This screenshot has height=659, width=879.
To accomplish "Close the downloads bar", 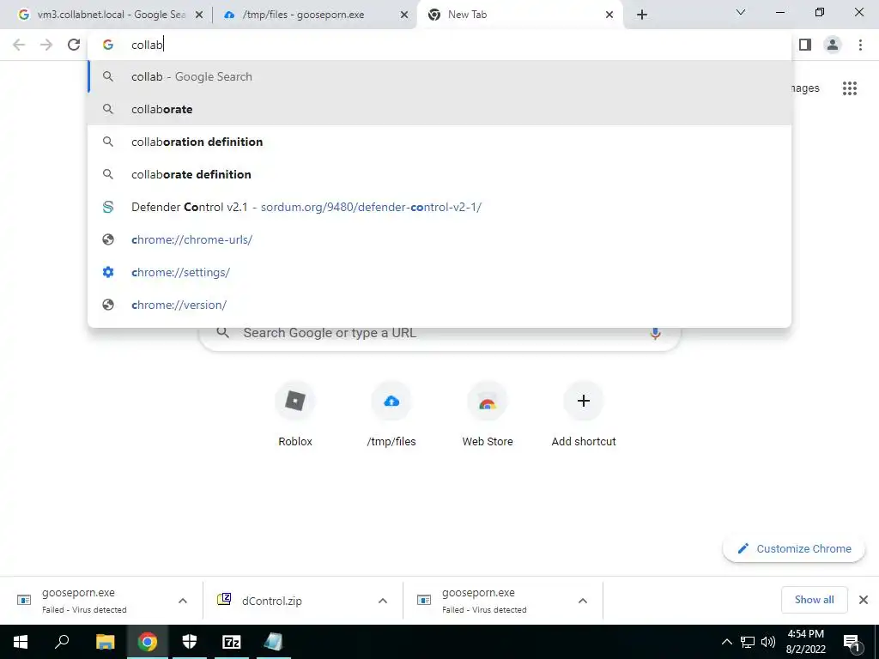I will click(864, 600).
